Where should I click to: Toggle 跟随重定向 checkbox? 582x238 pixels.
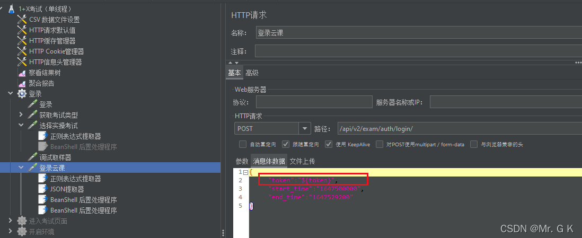[286, 144]
